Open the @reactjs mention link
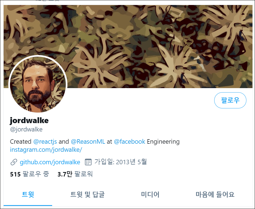255x209 pixels. click(45, 141)
